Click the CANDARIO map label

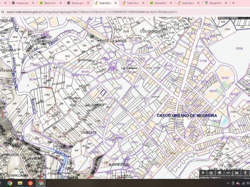(41, 41)
